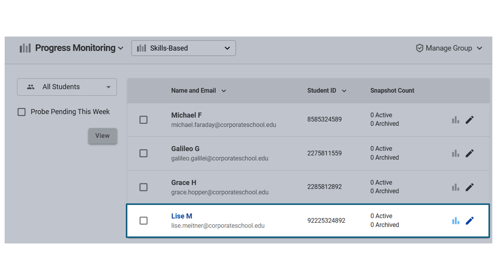Enable Probe Pending This Week checkbox
This screenshot has width=497, height=280.
click(21, 112)
